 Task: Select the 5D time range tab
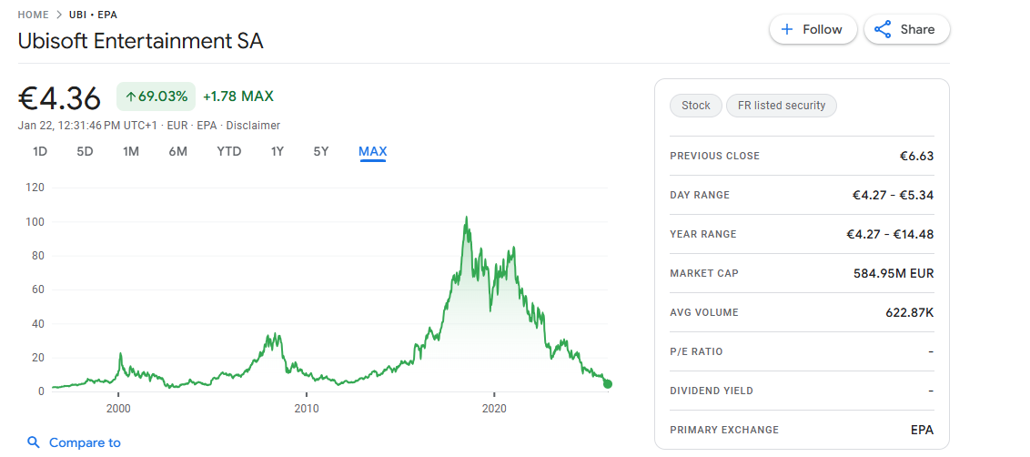point(85,151)
